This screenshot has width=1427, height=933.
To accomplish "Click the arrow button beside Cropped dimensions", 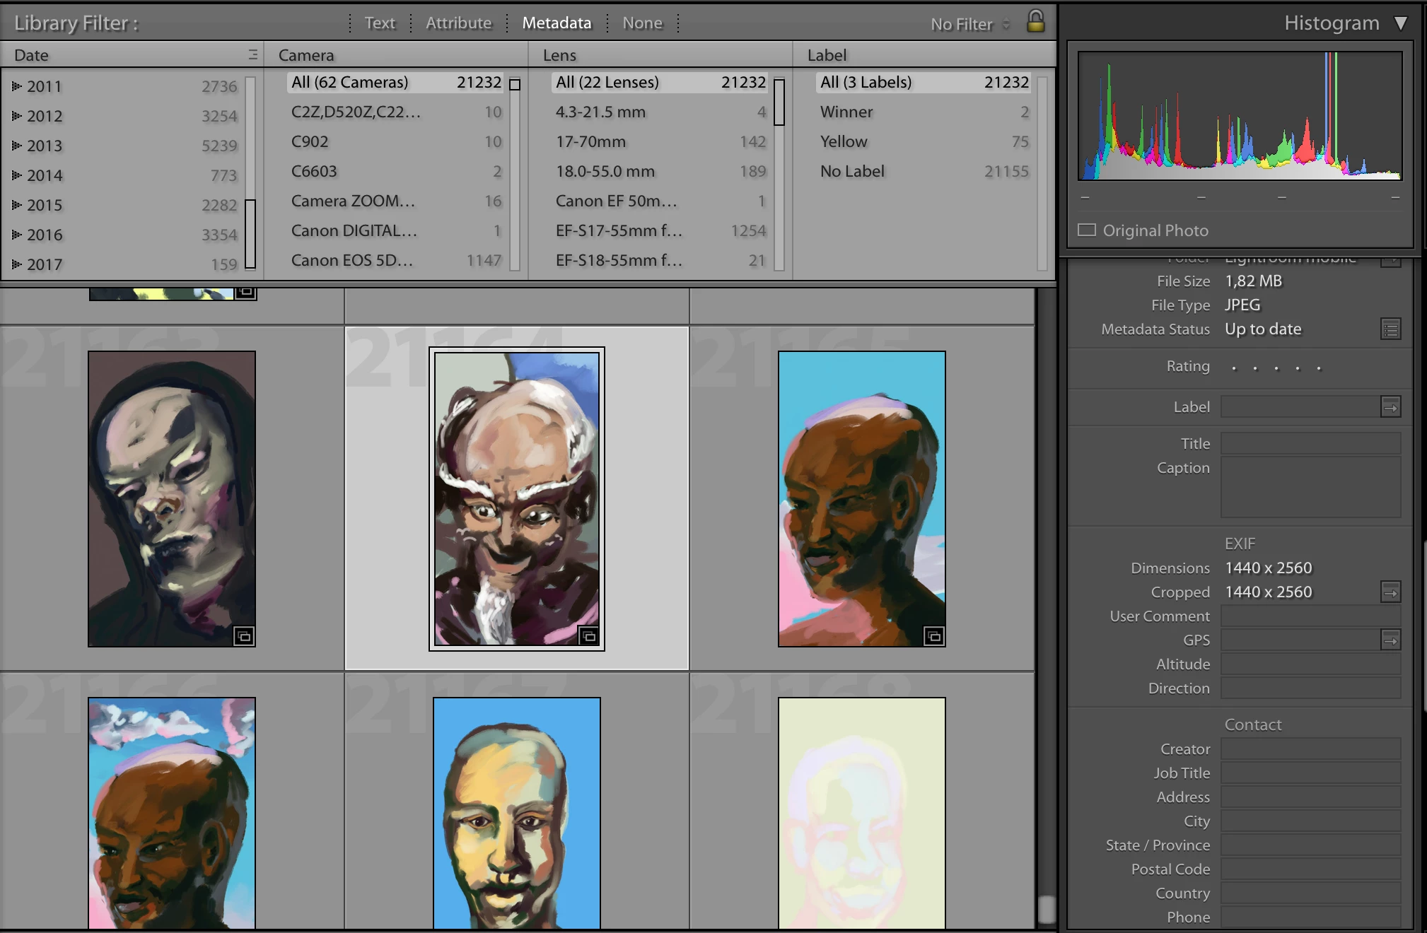I will pyautogui.click(x=1390, y=592).
